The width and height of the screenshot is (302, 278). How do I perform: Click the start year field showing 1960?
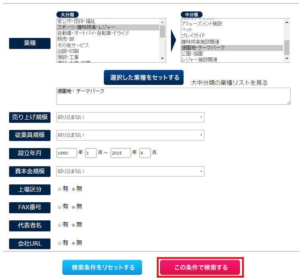[66, 153]
